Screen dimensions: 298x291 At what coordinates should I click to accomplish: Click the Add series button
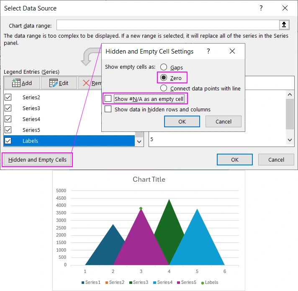(22, 83)
